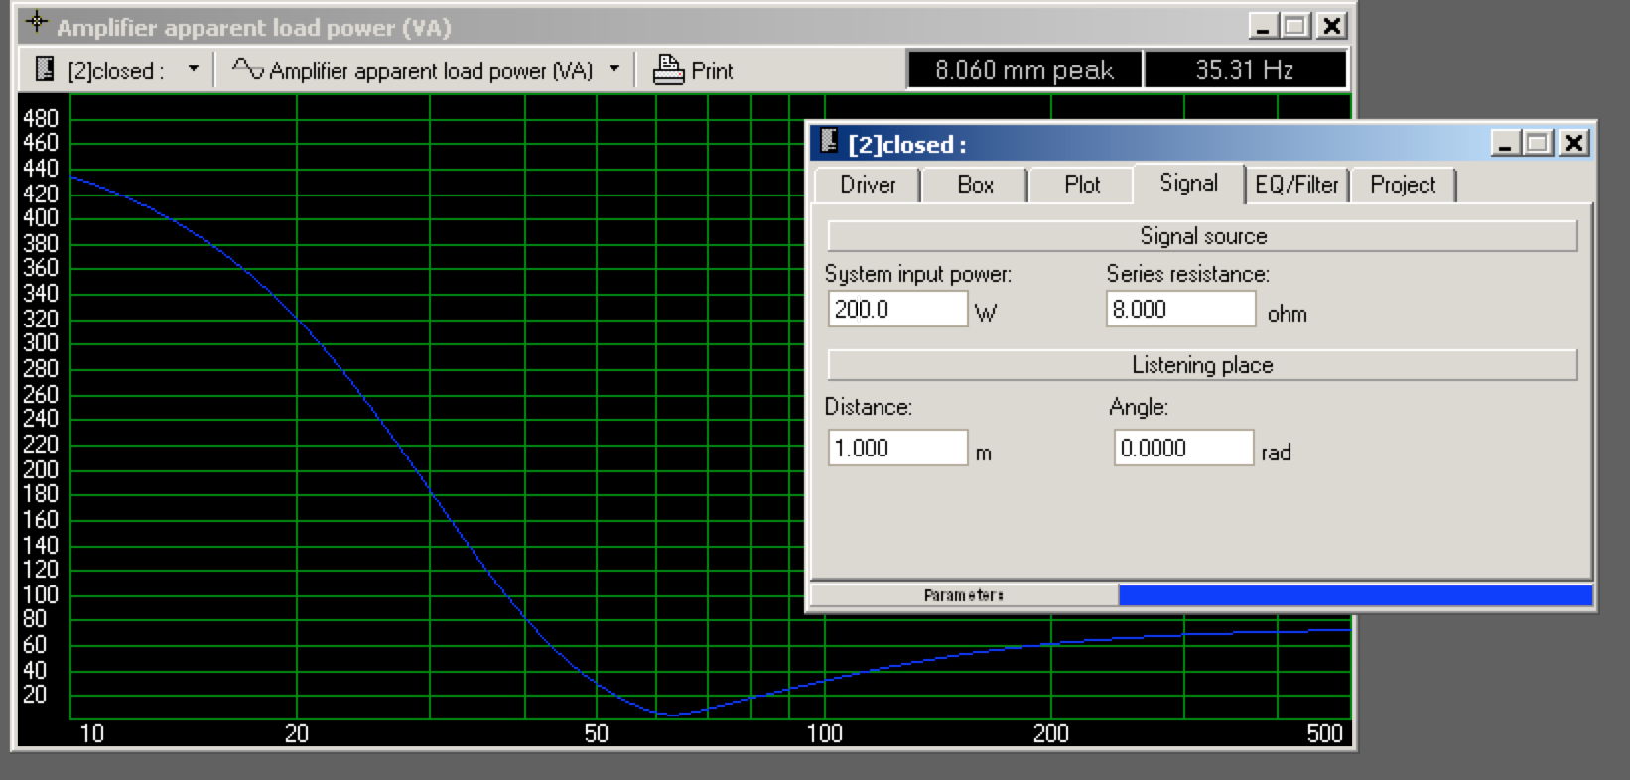This screenshot has width=1630, height=780.
Task: Click the Print button
Action: point(693,70)
